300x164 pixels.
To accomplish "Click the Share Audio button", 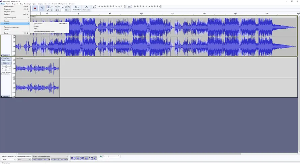I will pyautogui.click(x=86, y=8).
